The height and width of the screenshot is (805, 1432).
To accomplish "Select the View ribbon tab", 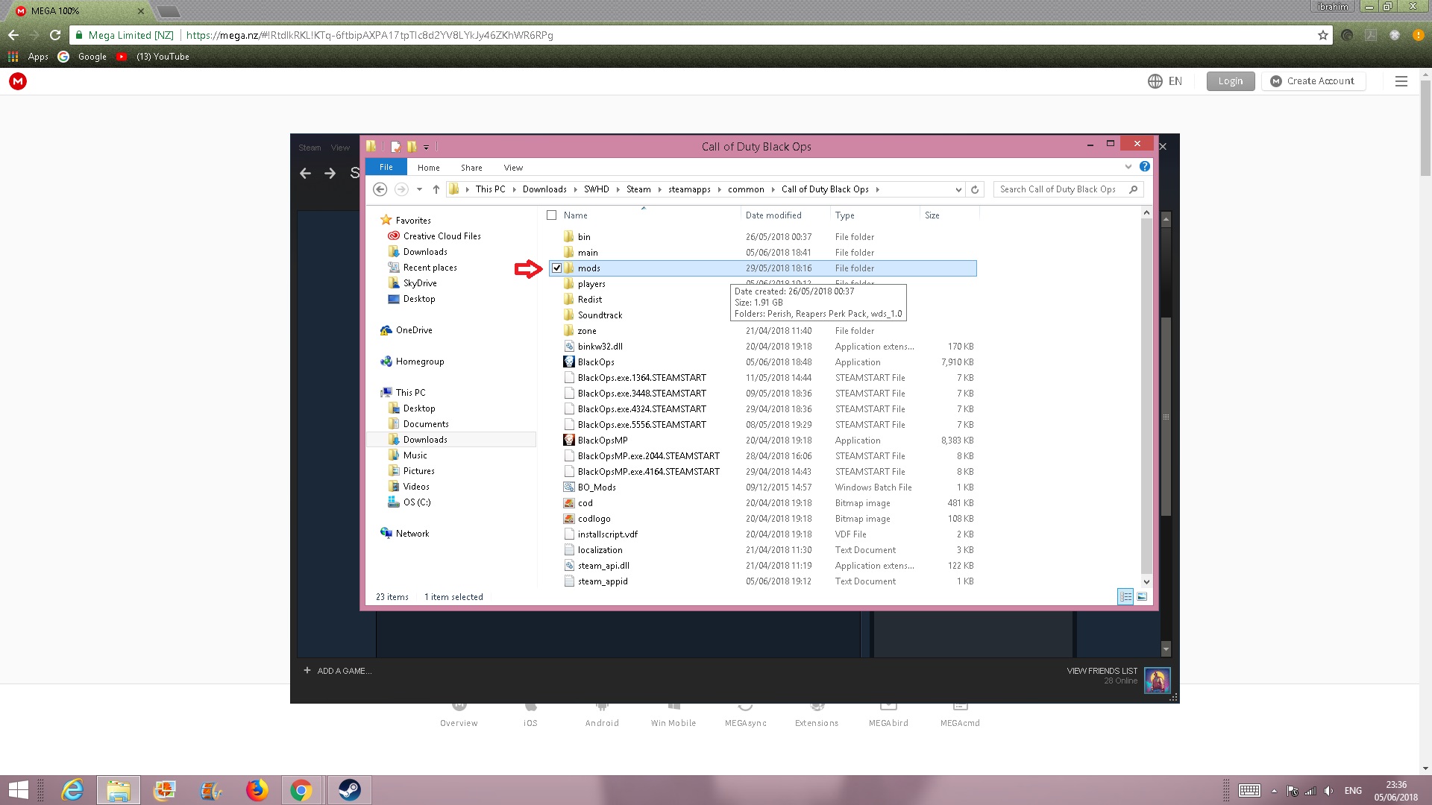I will coord(513,168).
